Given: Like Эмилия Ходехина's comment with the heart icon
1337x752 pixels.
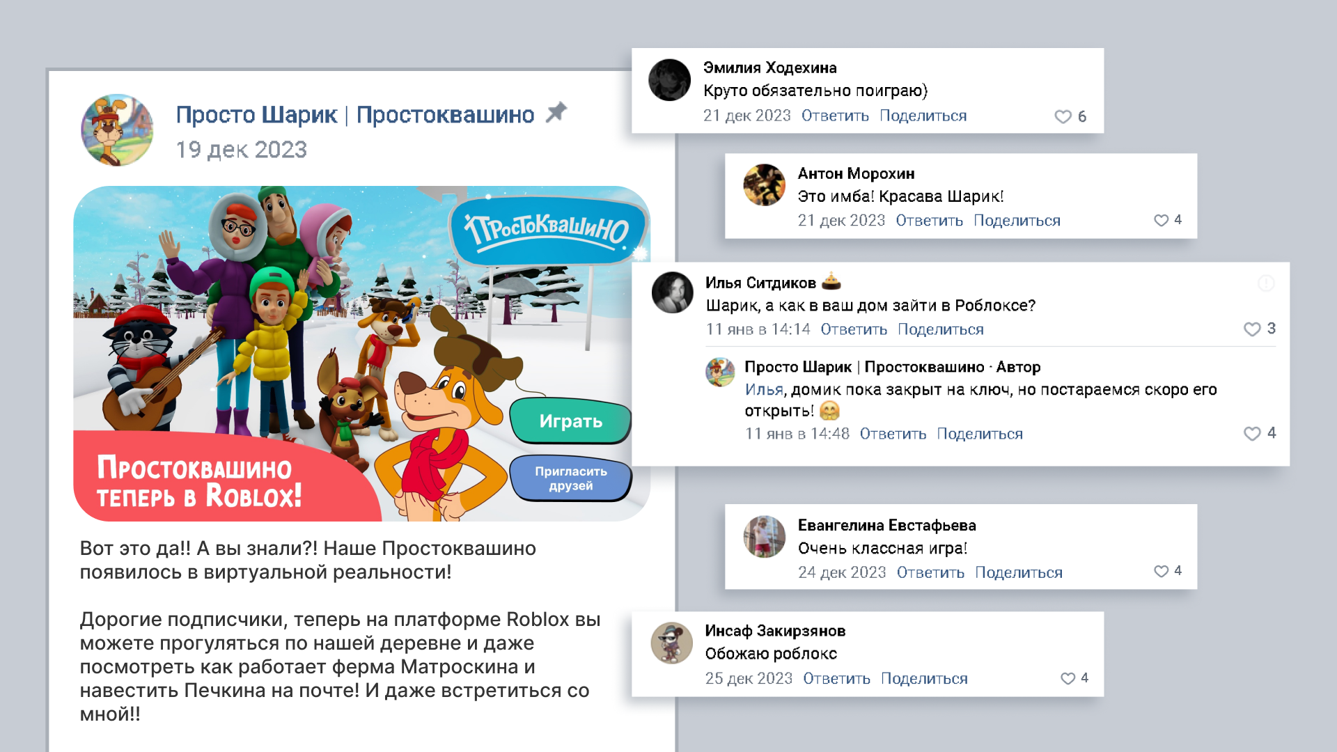Looking at the screenshot, I should (x=1063, y=117).
